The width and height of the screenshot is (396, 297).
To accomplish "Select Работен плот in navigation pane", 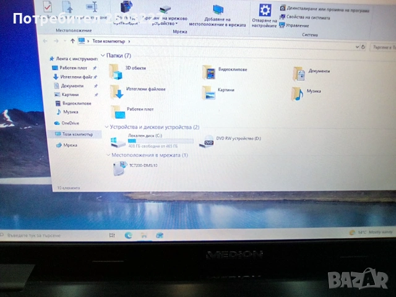I will 70,67.
